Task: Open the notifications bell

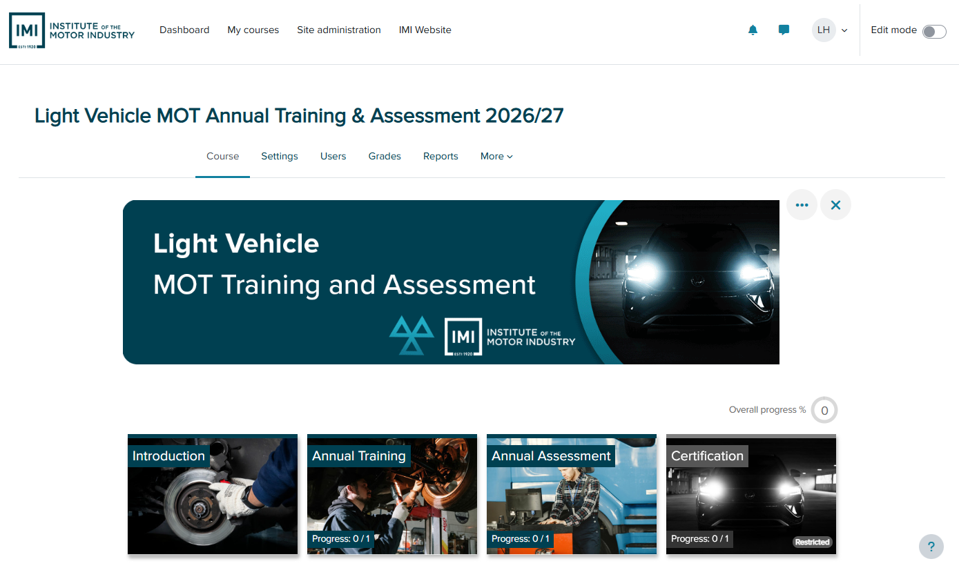Action: click(x=753, y=30)
